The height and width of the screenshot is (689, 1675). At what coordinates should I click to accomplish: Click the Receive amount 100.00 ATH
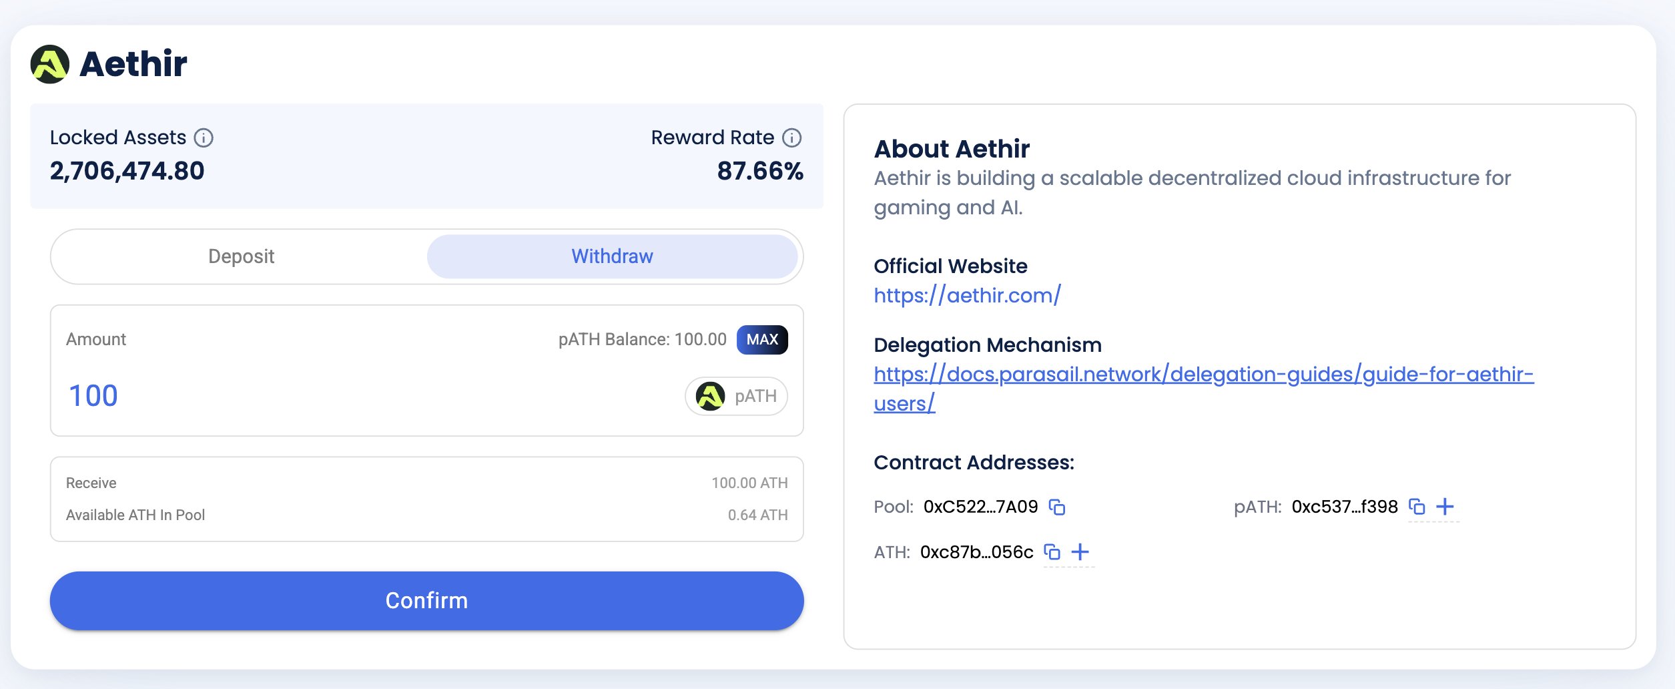pos(749,483)
